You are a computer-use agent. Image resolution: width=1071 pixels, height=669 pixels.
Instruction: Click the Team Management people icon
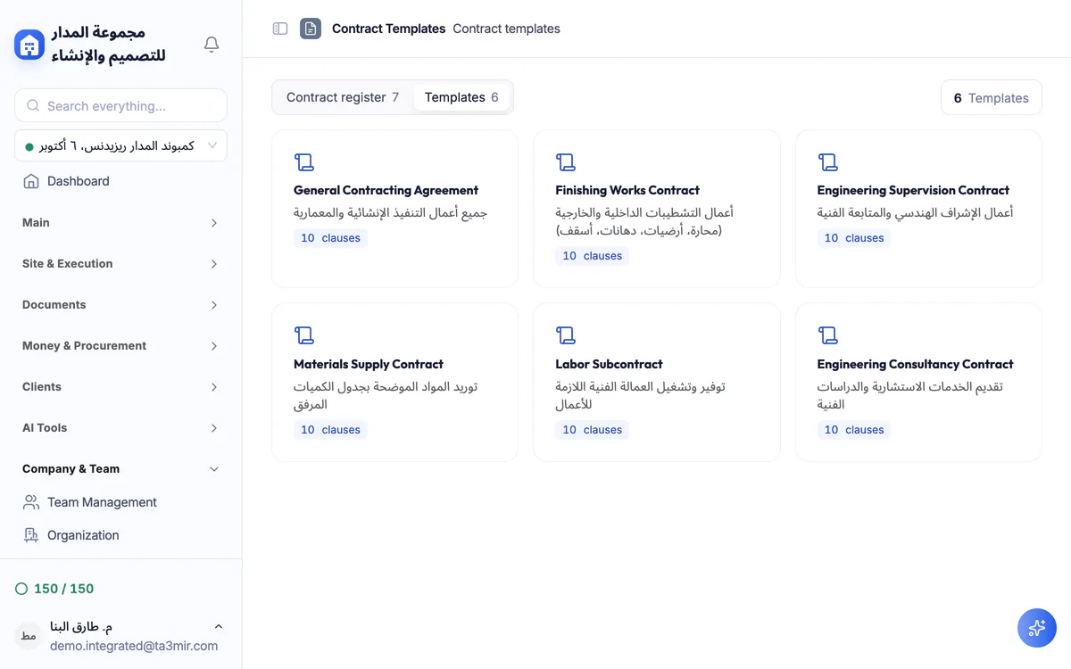[31, 502]
